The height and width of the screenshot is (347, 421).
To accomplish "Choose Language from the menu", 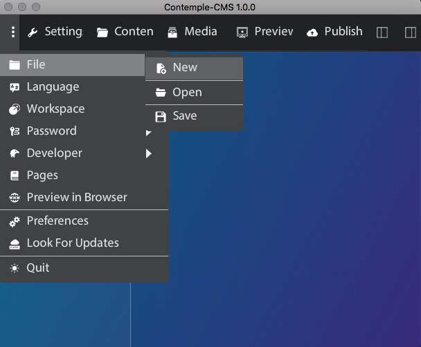I will tap(53, 86).
